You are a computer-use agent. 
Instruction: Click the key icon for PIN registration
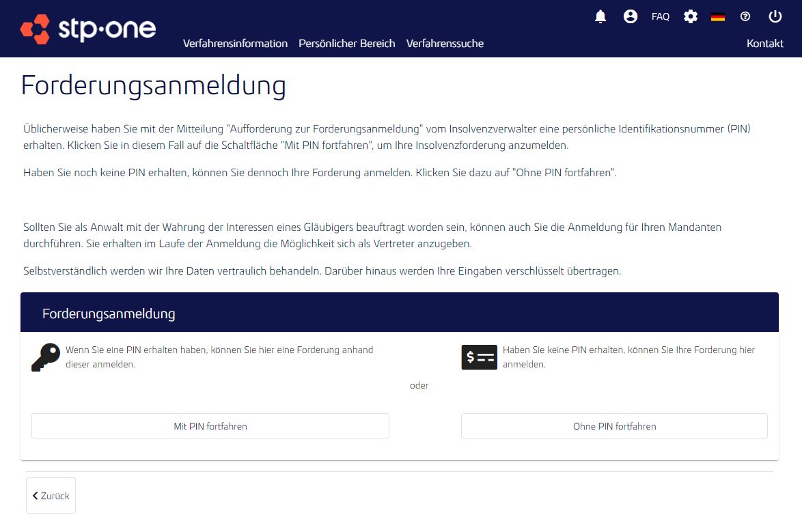(x=46, y=357)
